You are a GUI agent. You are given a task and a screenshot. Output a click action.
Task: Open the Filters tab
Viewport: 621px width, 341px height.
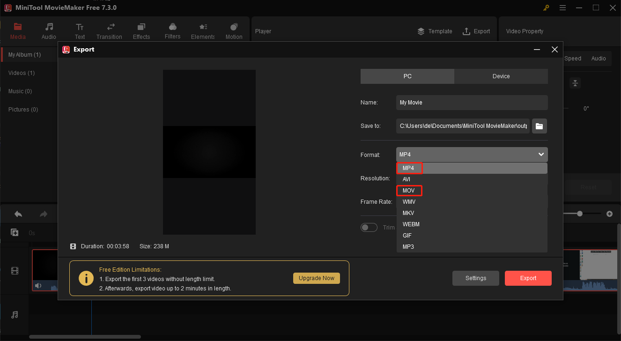pyautogui.click(x=172, y=31)
